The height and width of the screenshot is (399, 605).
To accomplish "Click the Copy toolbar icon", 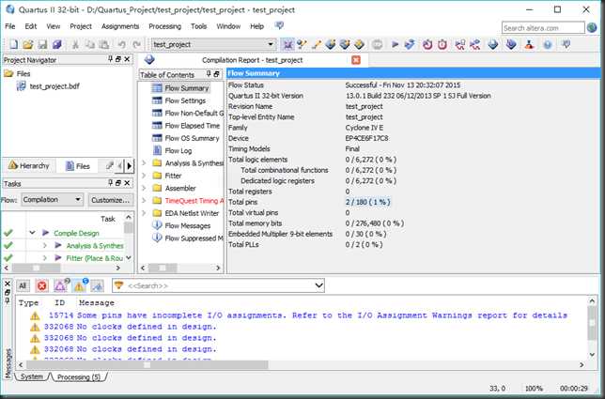I will click(x=90, y=44).
